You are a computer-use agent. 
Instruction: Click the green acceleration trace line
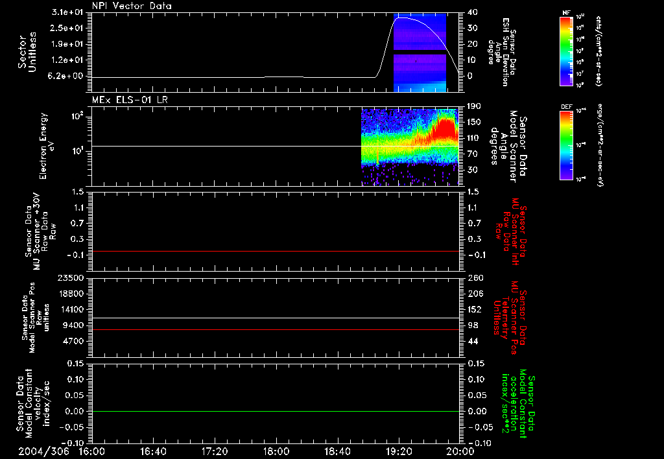pos(275,411)
